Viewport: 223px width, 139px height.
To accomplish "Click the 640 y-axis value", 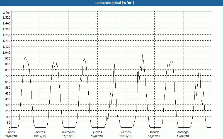I will tap(8, 82).
